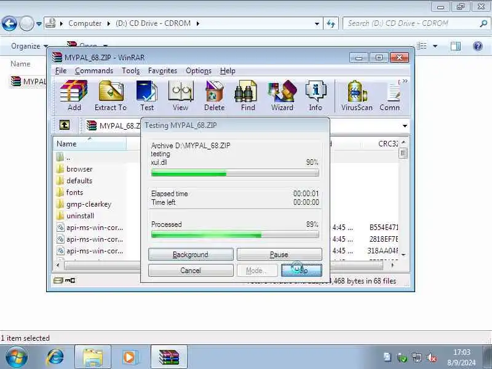Open the Wizard tool icon
The image size is (492, 369).
282,95
